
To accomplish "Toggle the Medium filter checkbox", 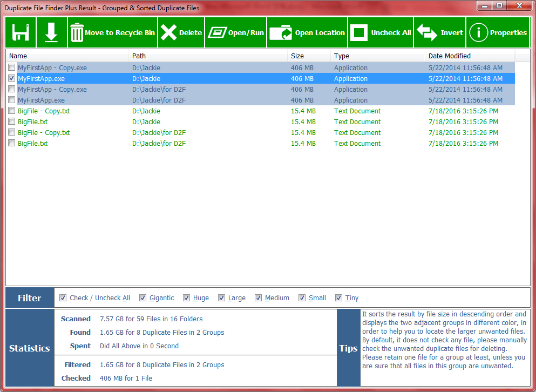I will point(258,298).
